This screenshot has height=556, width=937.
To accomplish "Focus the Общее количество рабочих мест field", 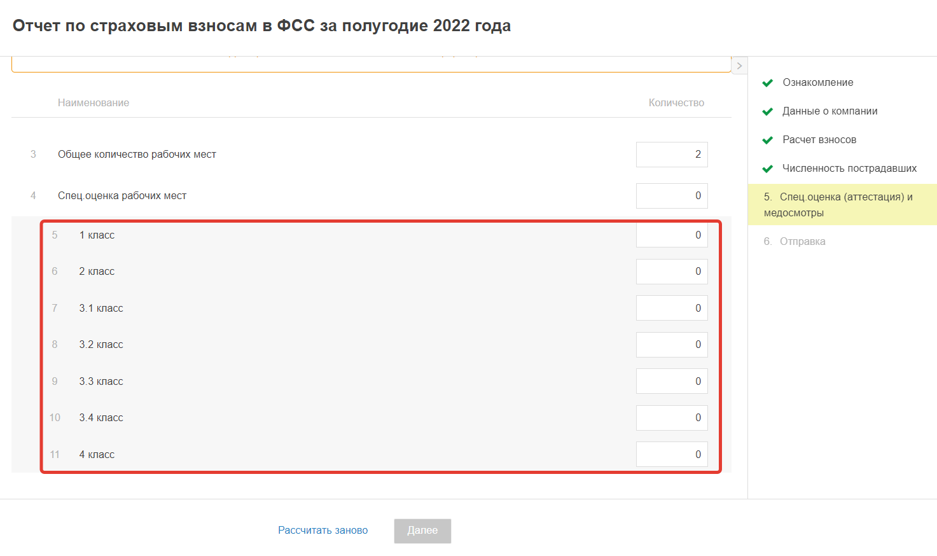I will click(x=672, y=155).
